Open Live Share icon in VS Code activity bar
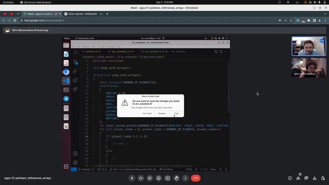Screen dimensions: 329x185 (76, 89)
